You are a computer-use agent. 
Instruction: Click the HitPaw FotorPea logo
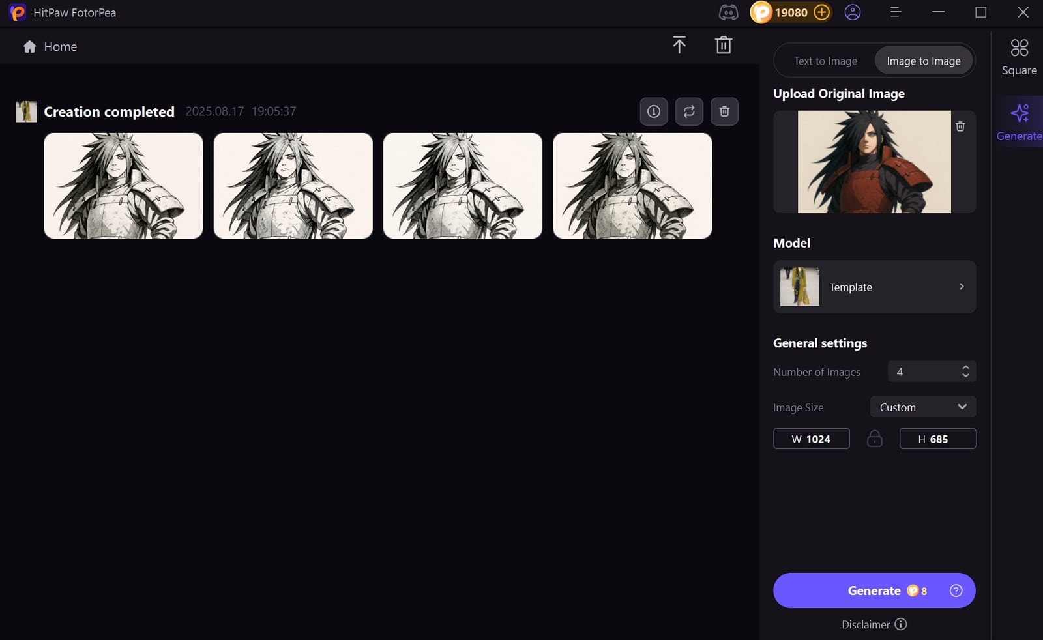pos(18,12)
